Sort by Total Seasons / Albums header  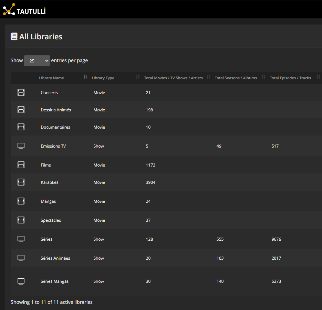[x=236, y=78]
